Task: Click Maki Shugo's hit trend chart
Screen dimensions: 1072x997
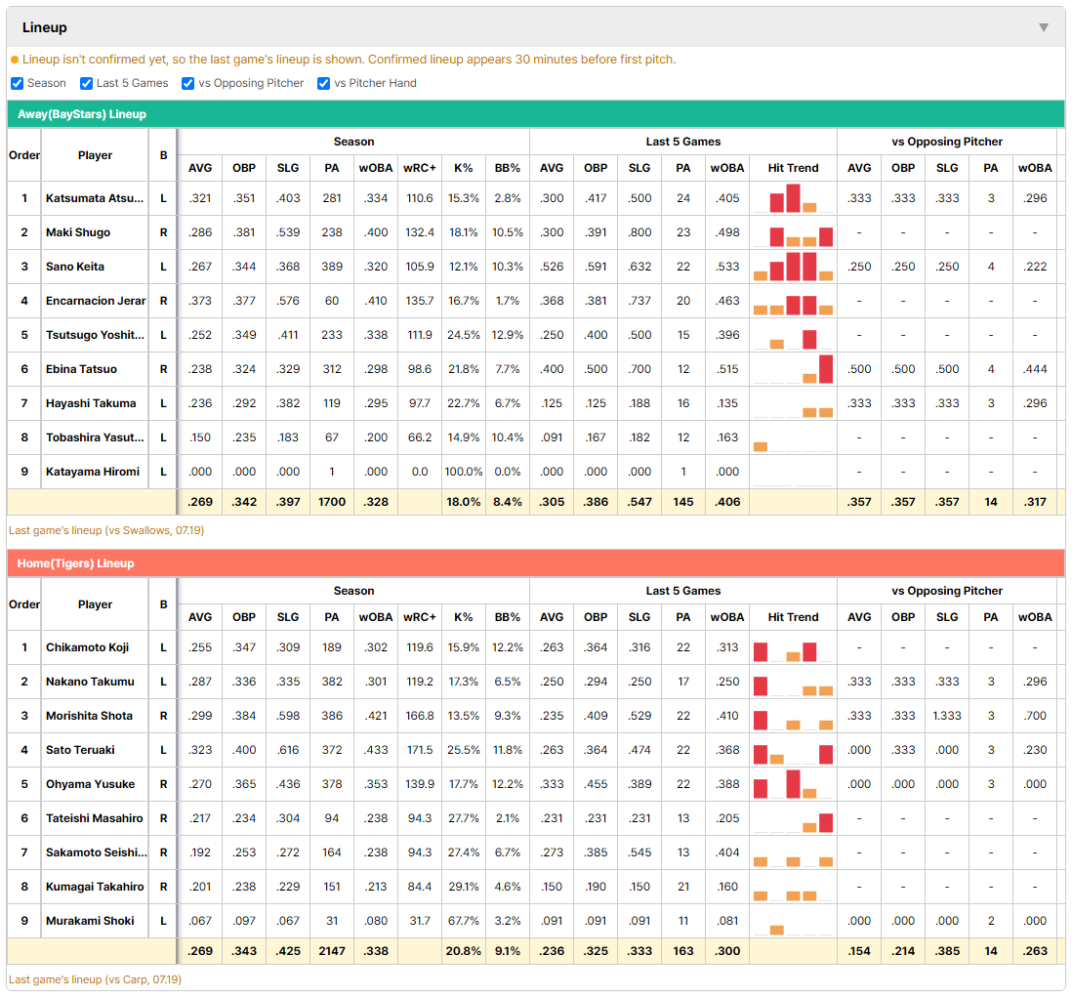Action: coord(793,232)
